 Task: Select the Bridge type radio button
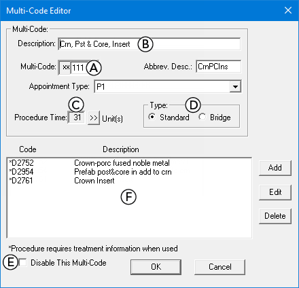pyautogui.click(x=202, y=117)
